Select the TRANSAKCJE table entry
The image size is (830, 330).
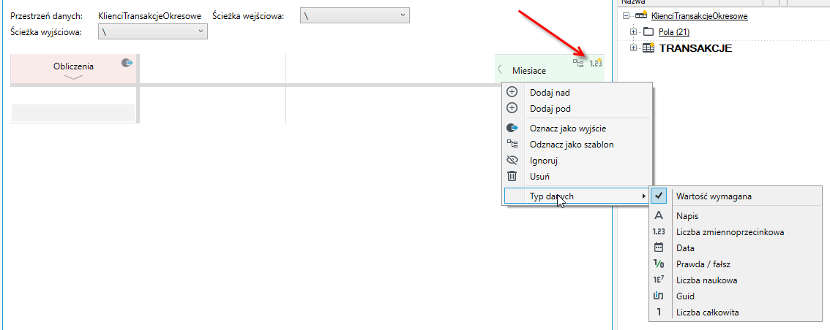[695, 48]
